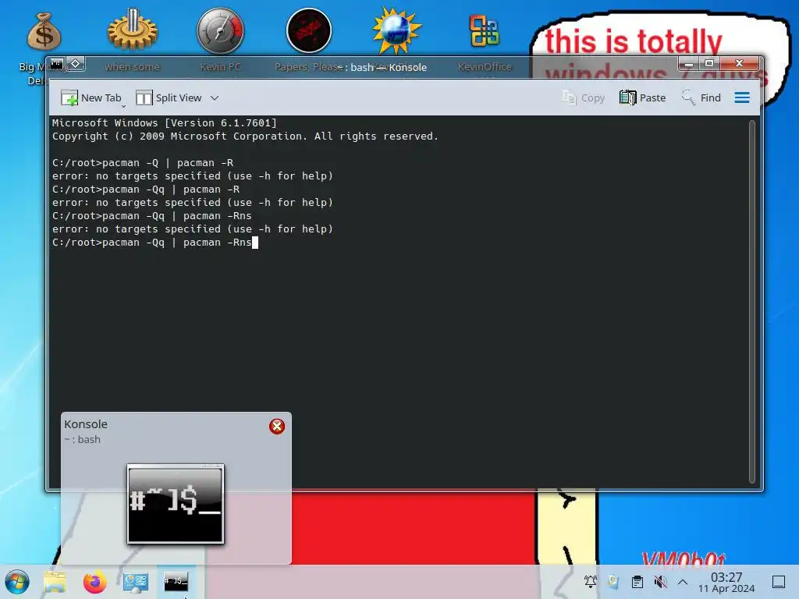The image size is (799, 599).
Task: Open the gear desktop icon
Action: [x=133, y=30]
